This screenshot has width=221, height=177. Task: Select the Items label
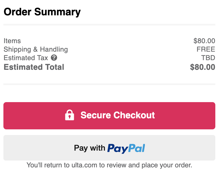click(12, 41)
